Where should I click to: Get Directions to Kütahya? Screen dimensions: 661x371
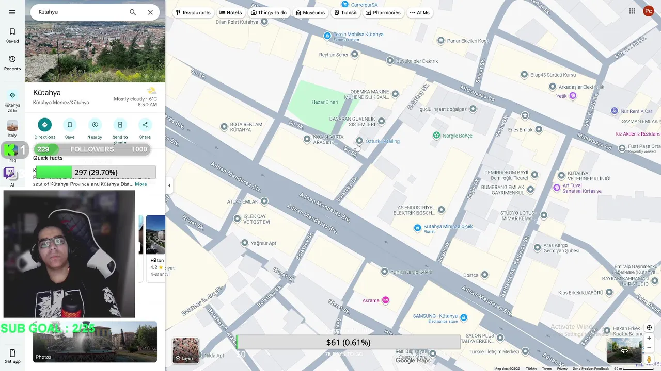44,128
